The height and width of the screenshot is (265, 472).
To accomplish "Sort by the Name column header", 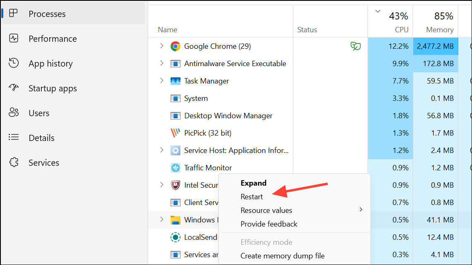I will pyautogui.click(x=167, y=30).
